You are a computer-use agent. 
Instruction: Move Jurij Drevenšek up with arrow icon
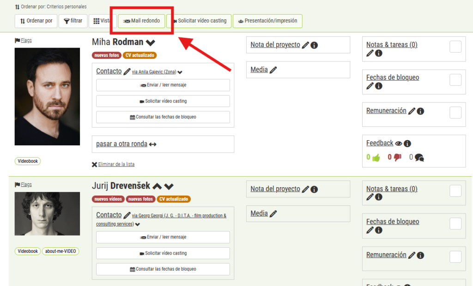[x=157, y=186]
